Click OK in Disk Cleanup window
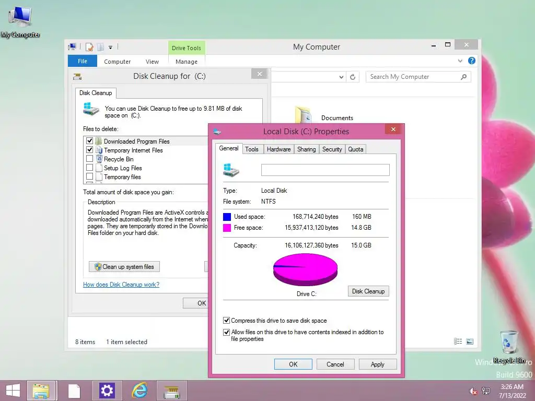535x401 pixels. point(196,303)
